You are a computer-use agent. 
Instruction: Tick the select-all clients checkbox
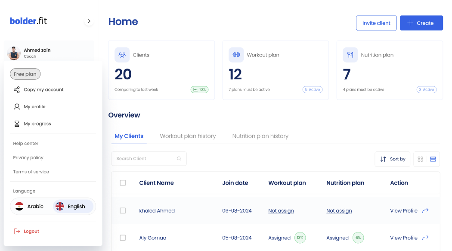click(x=123, y=183)
